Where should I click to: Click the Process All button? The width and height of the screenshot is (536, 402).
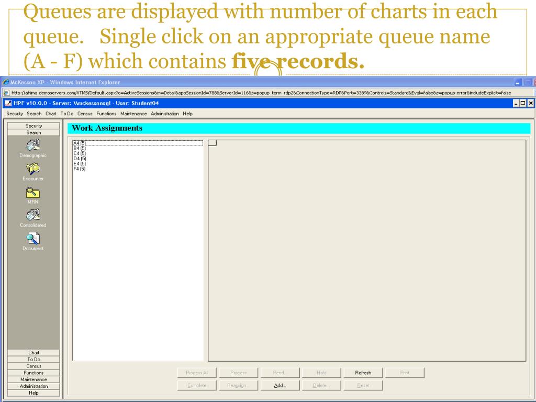tap(197, 373)
